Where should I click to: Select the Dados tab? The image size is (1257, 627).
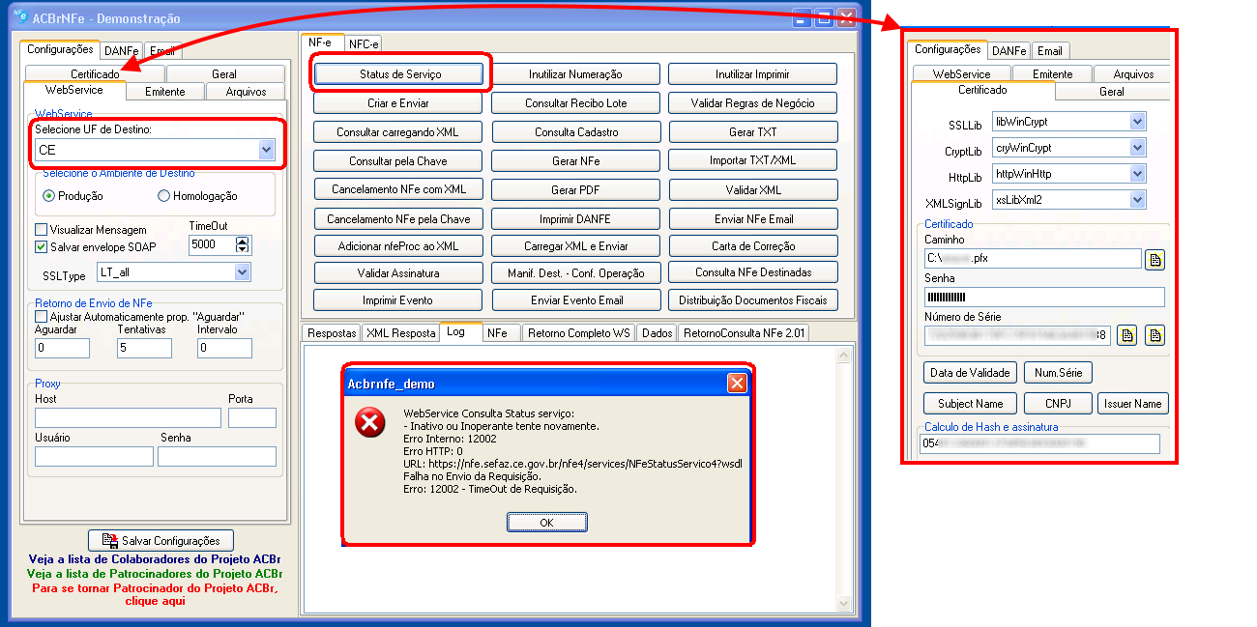[x=657, y=332]
